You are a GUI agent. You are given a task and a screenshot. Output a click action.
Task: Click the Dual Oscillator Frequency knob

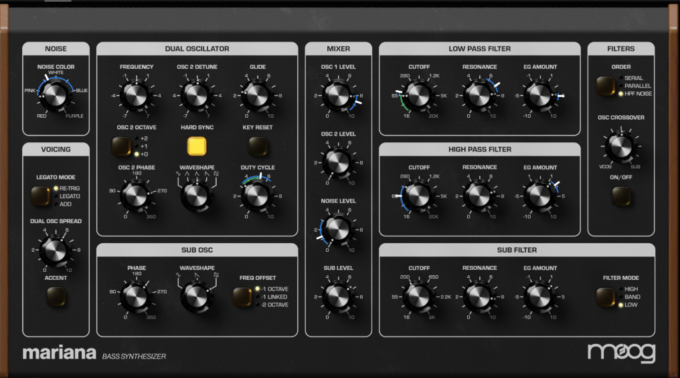(x=136, y=96)
